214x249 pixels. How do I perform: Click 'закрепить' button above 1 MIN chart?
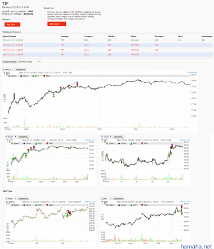tap(20, 69)
